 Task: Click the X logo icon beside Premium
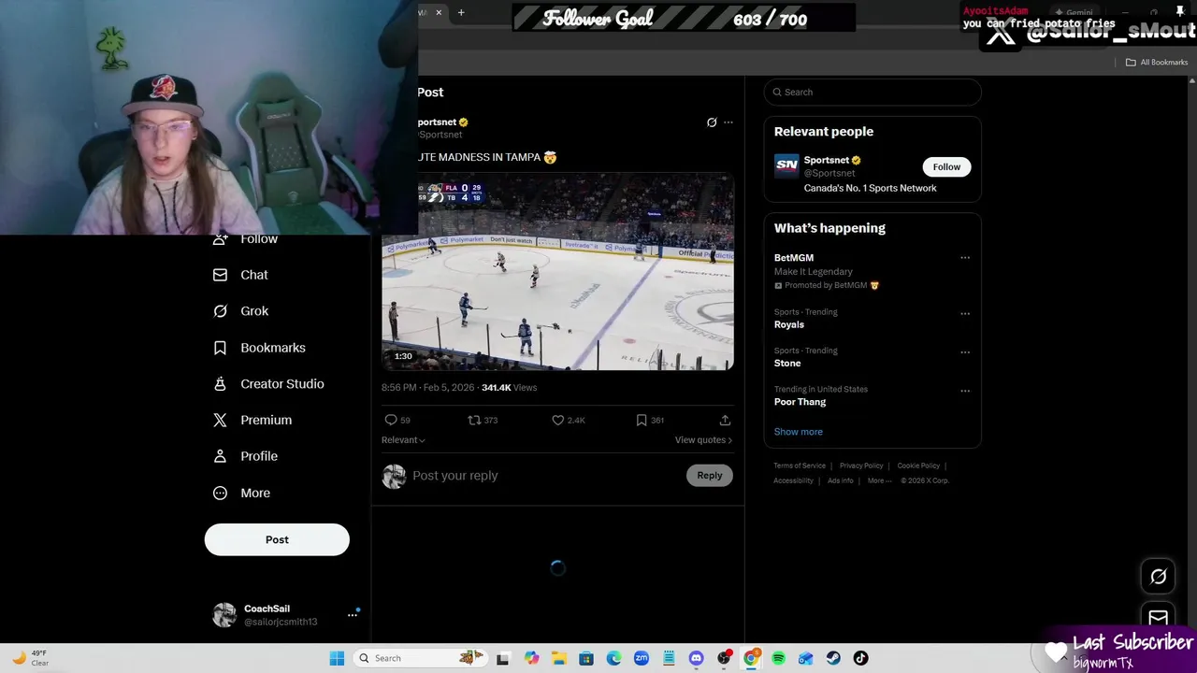pos(220,421)
